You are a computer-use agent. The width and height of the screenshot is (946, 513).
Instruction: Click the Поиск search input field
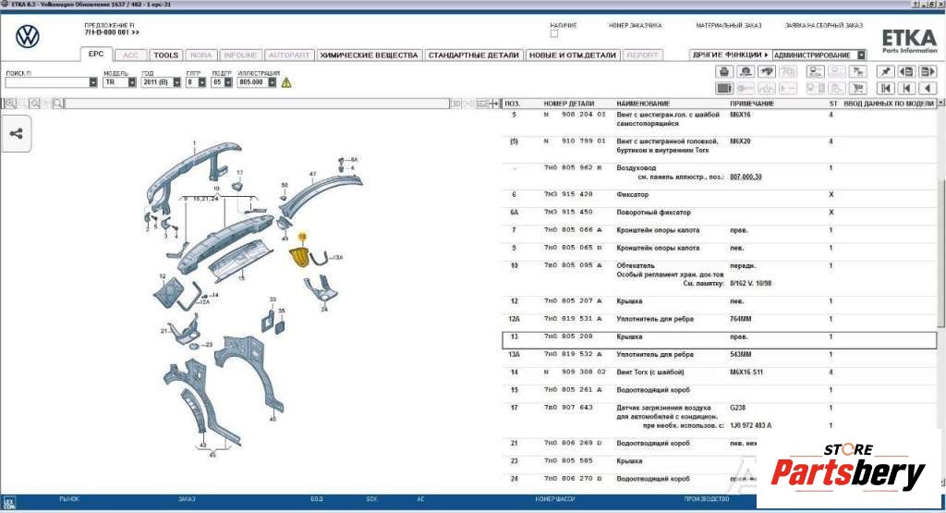coord(47,82)
